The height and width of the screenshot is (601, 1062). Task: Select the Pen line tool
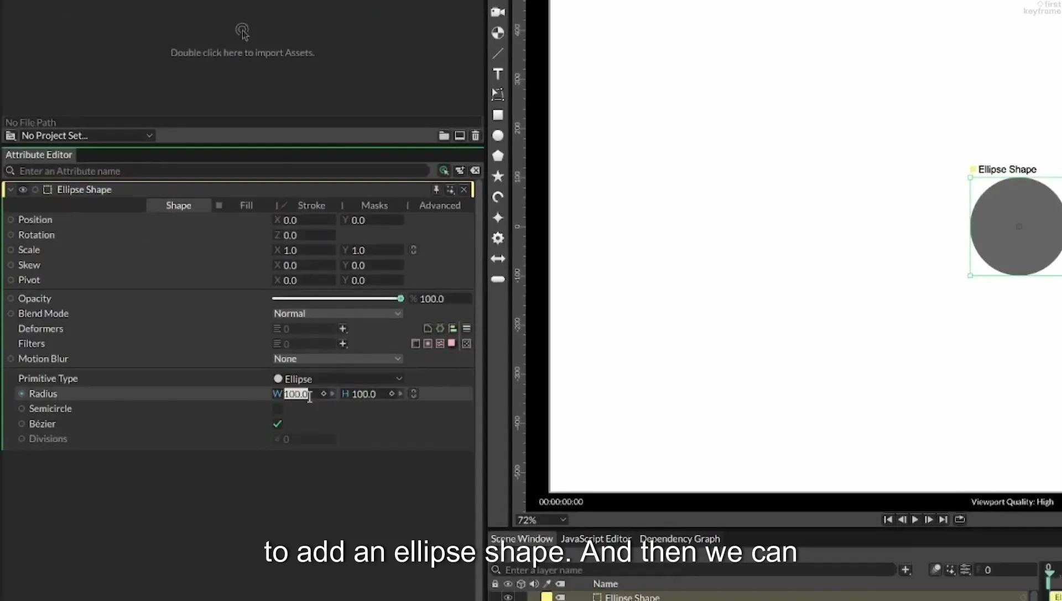coord(498,54)
